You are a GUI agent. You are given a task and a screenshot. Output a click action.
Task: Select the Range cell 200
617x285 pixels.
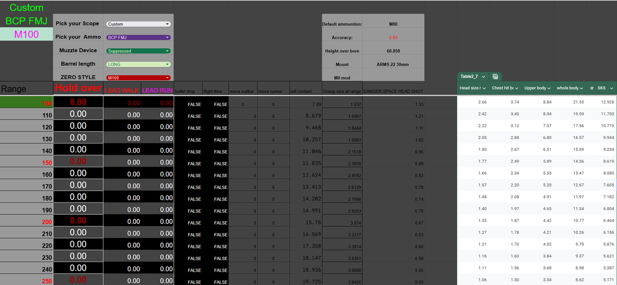26,222
